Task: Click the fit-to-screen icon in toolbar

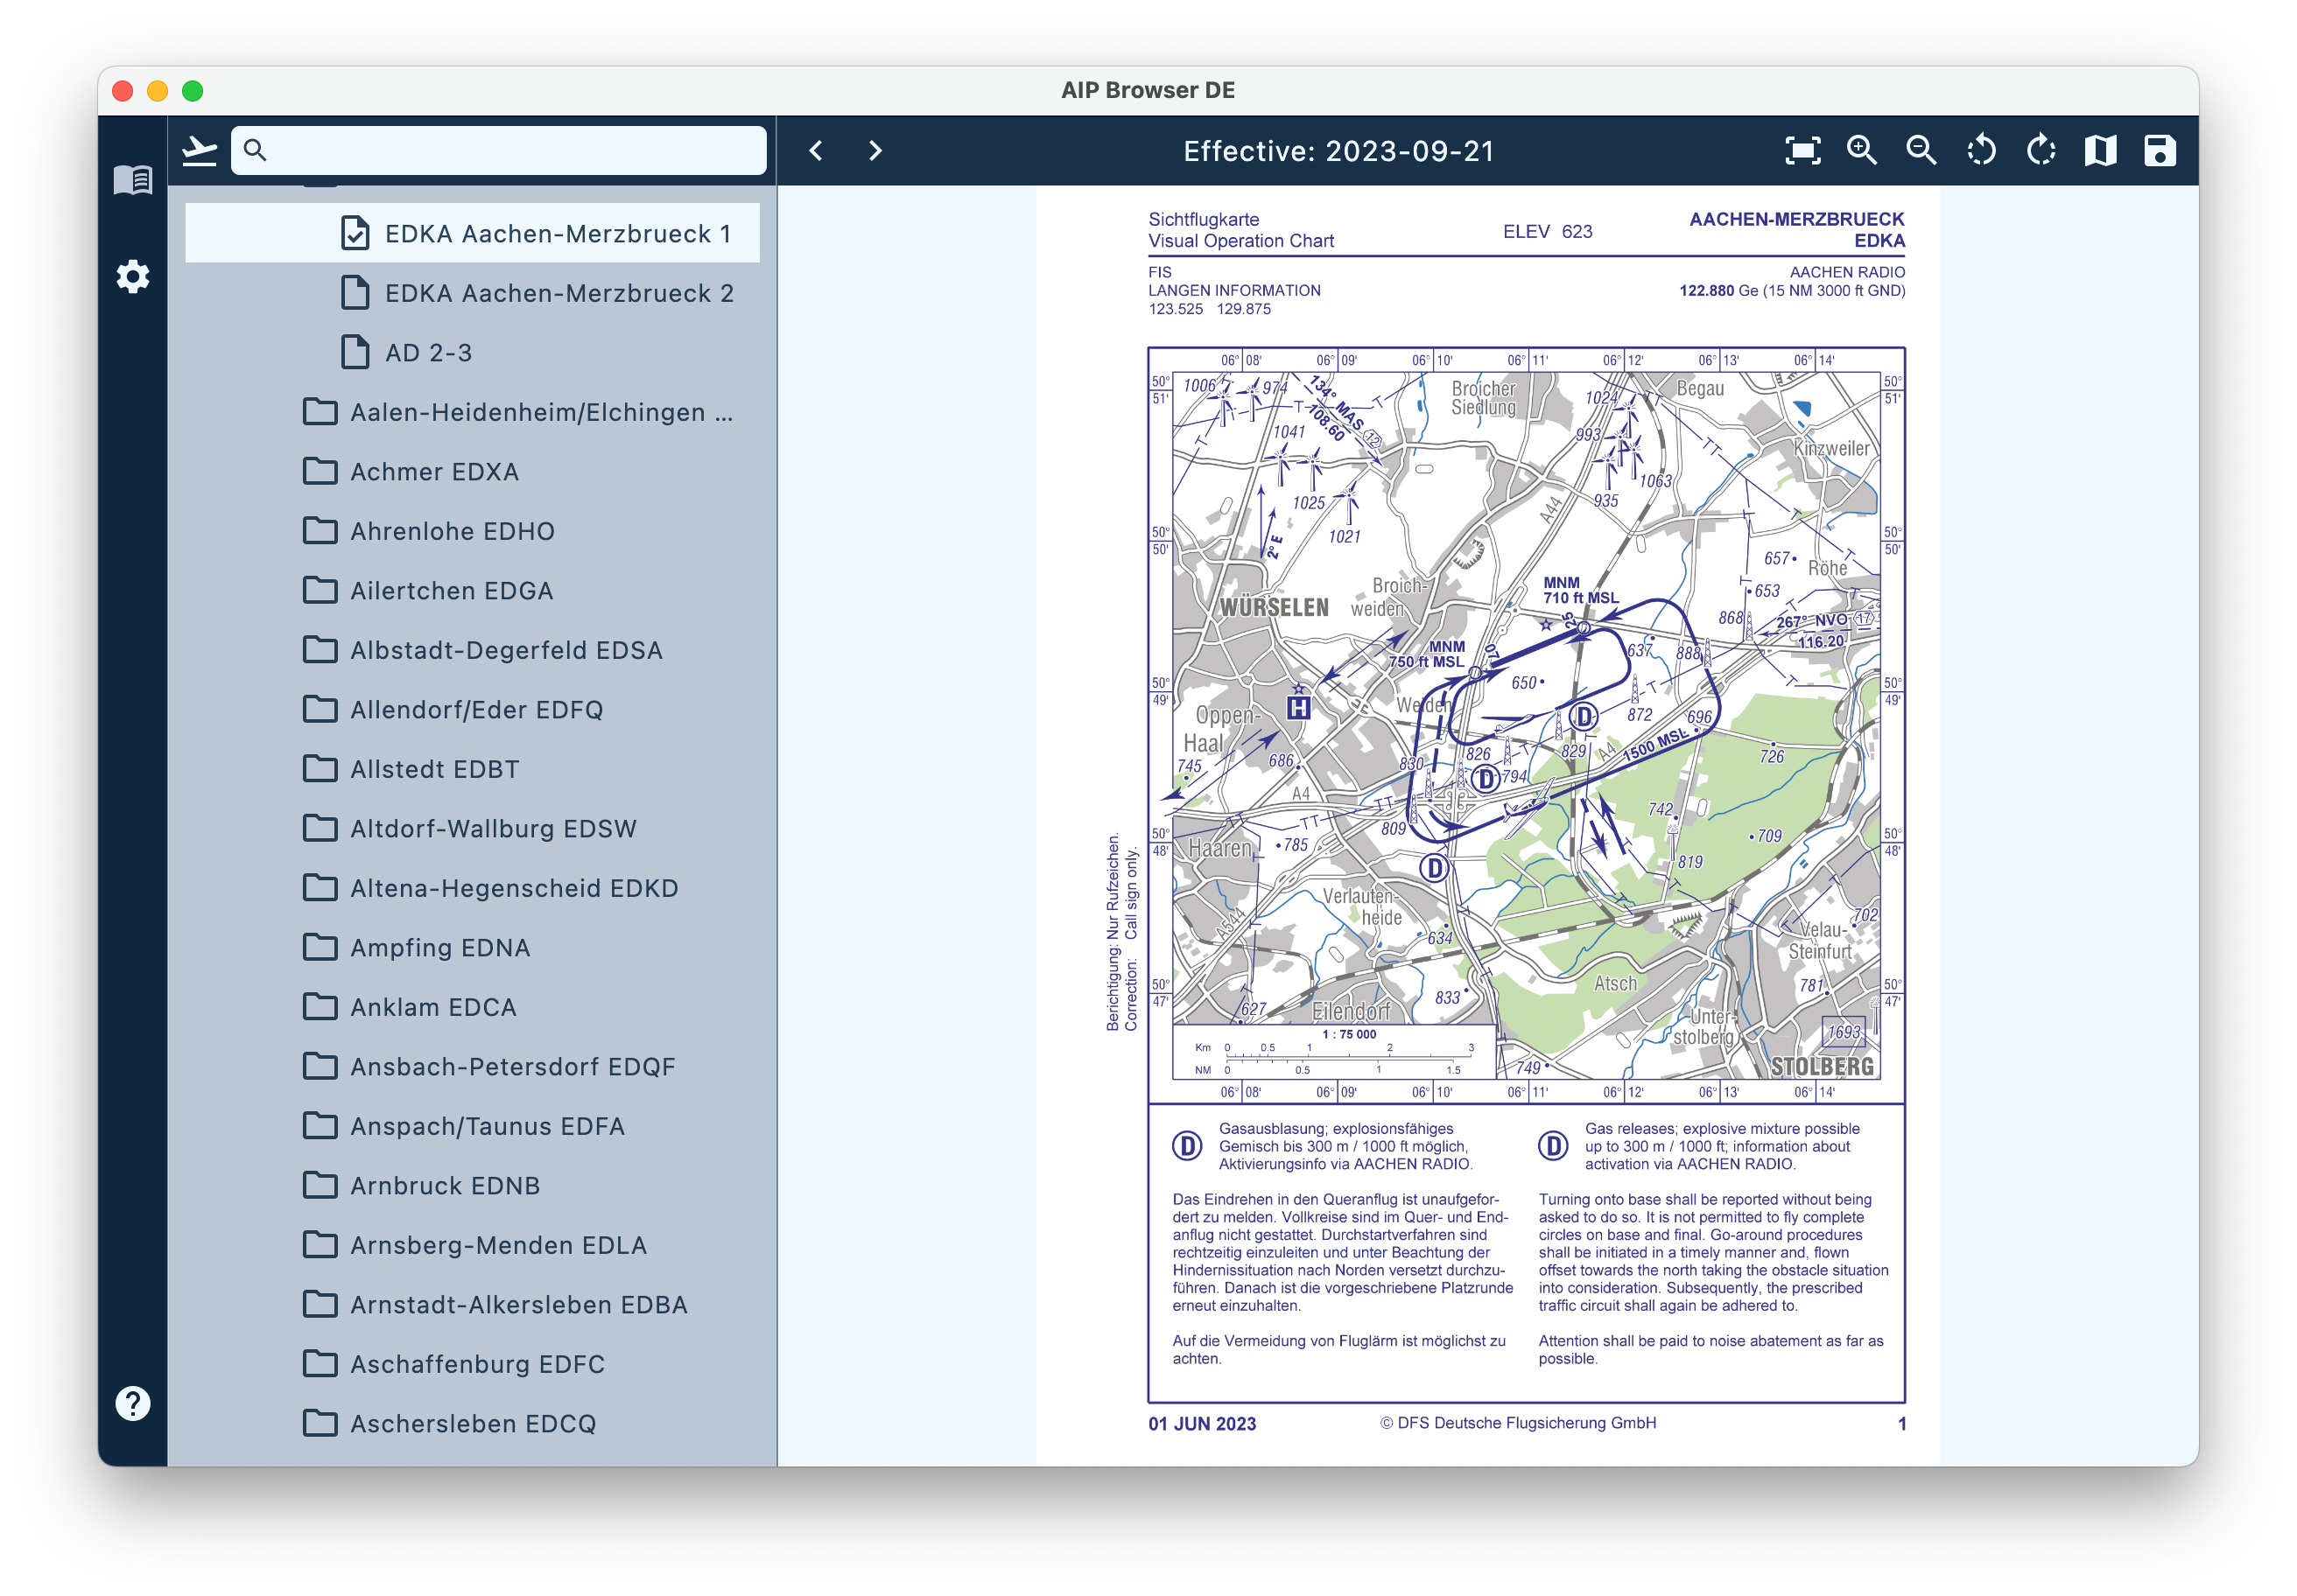Action: pyautogui.click(x=1802, y=151)
